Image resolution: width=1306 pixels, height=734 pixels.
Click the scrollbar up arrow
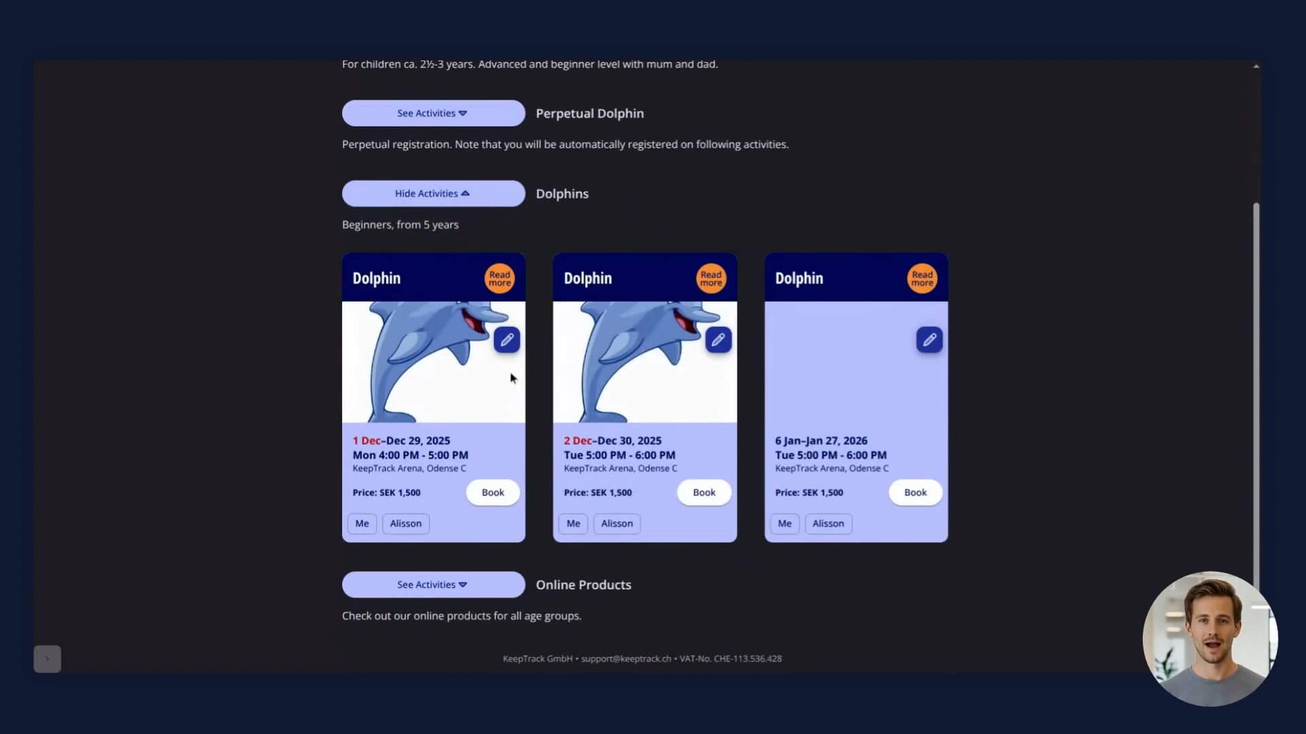point(1256,67)
